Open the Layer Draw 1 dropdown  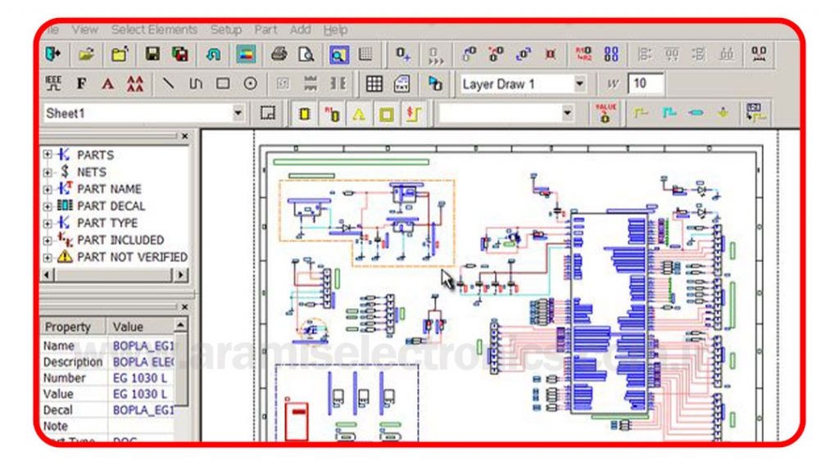click(579, 84)
